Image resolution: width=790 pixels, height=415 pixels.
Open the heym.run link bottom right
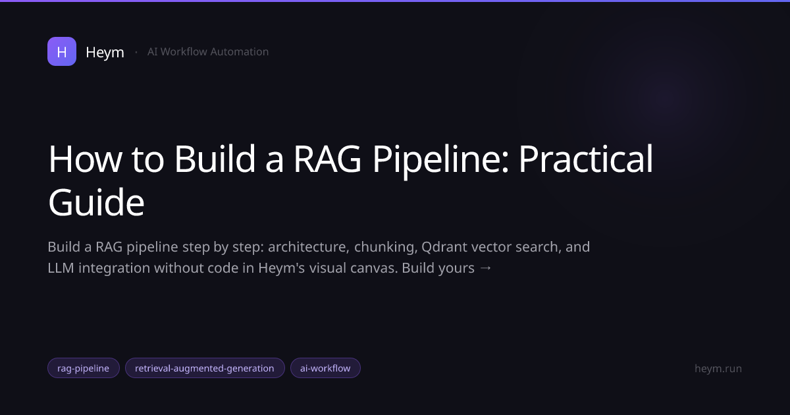pos(718,368)
